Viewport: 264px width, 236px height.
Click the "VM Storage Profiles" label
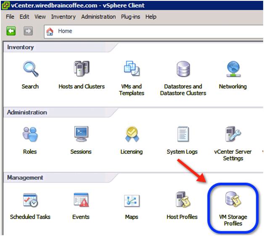click(x=233, y=220)
